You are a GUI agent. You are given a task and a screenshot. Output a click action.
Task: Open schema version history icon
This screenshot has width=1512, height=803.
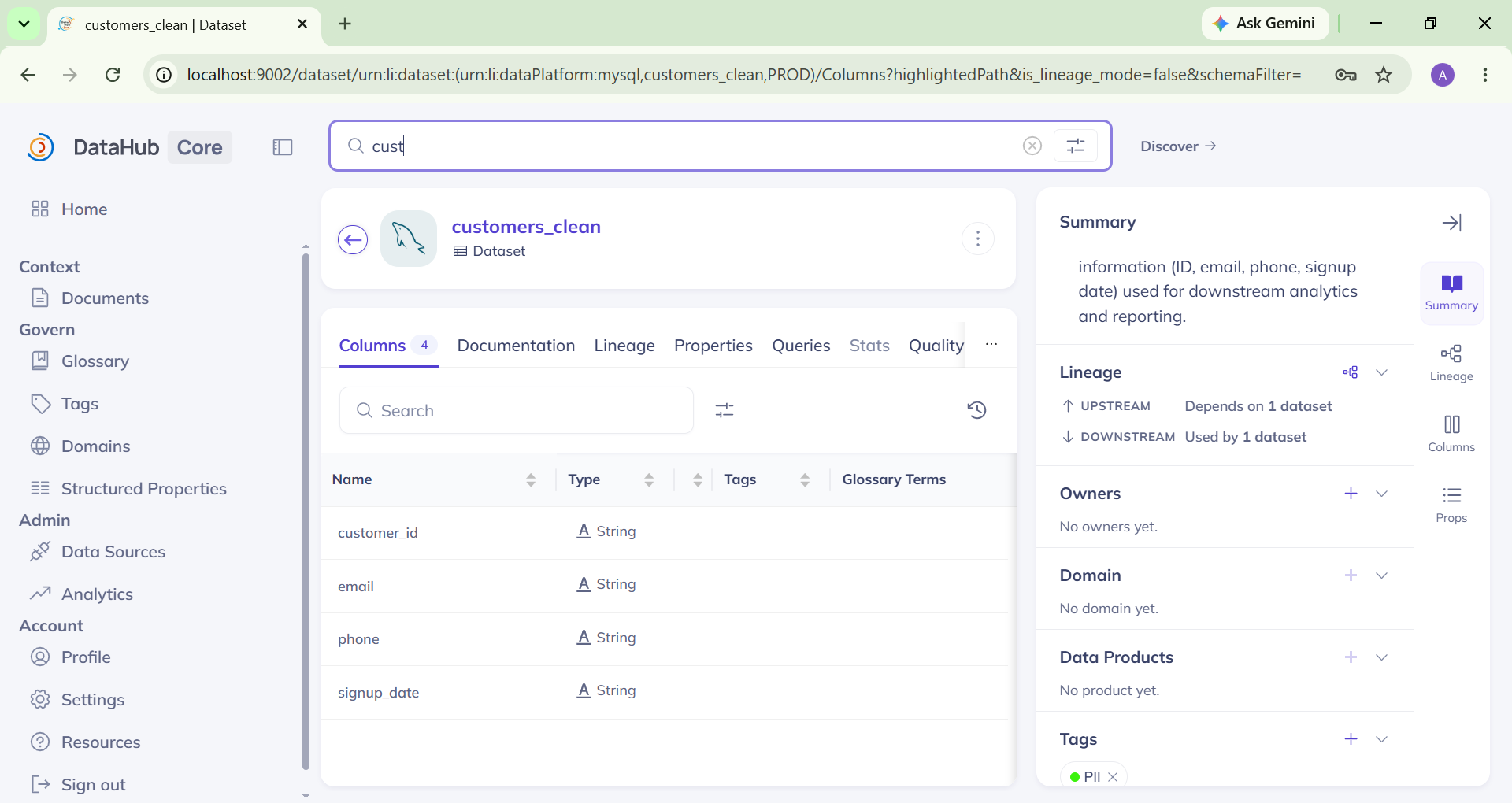[977, 410]
